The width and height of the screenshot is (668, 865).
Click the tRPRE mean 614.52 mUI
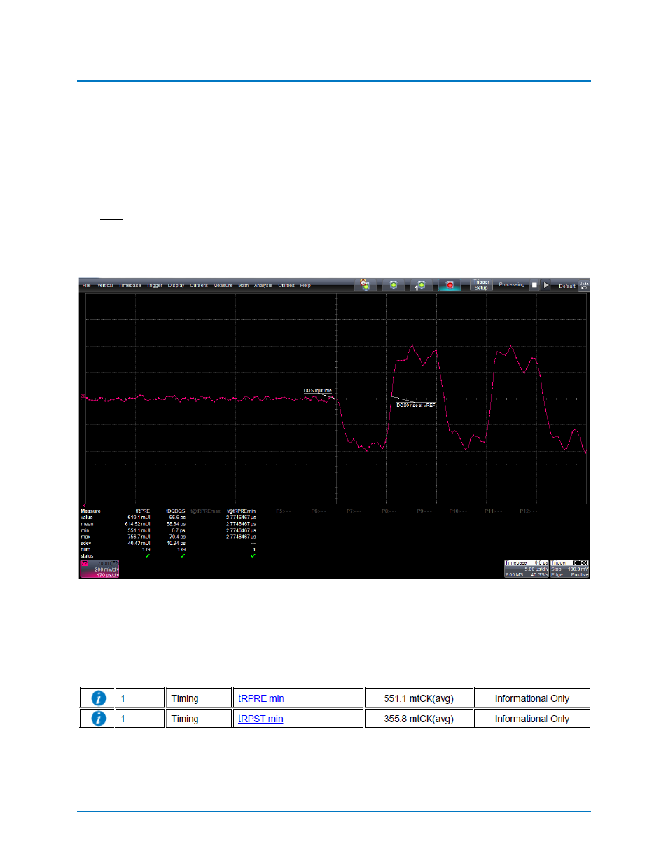pyautogui.click(x=137, y=524)
